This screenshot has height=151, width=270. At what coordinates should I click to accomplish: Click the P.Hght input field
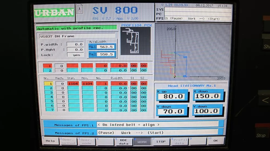(x=75, y=50)
